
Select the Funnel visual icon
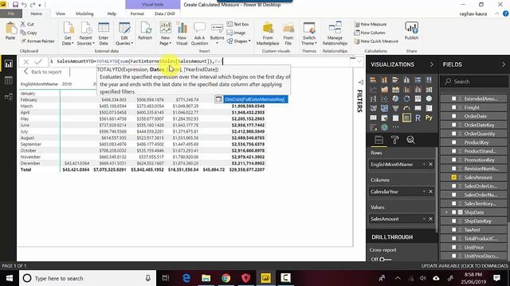[395, 108]
